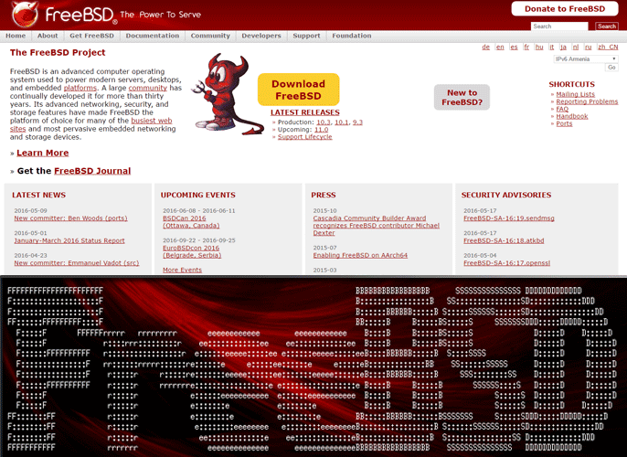Viewport: 627px width, 457px height.
Task: Click the FreeBSD logo in the header
Action: [64, 15]
